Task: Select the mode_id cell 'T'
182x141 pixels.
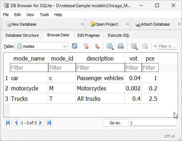Action: tap(62, 99)
